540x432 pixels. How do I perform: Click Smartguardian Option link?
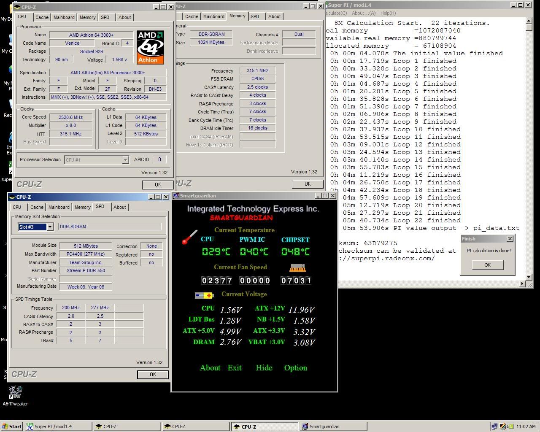(296, 368)
